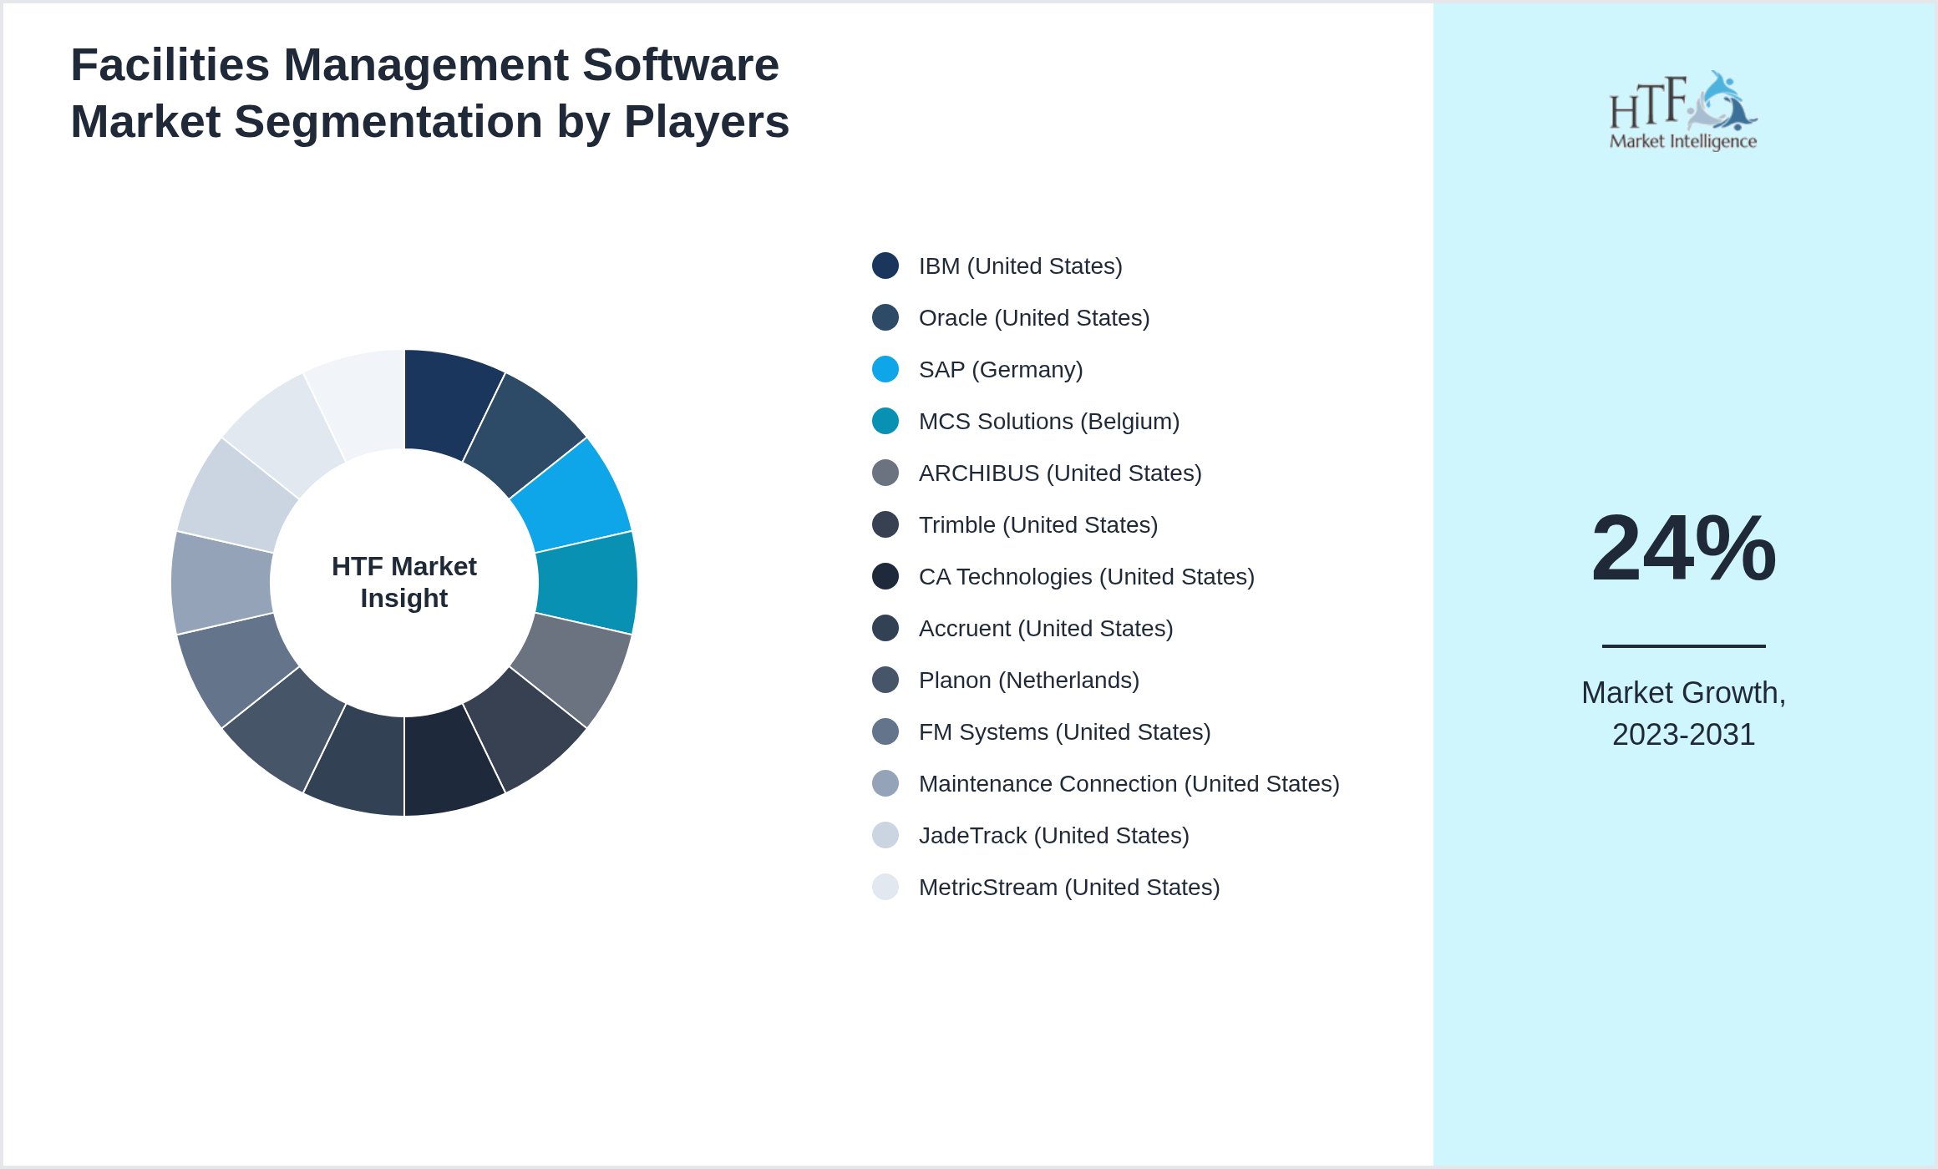The height and width of the screenshot is (1169, 1938).
Task: Select the 'JadeTrack (United States)' legend label
Action: (x=1054, y=836)
